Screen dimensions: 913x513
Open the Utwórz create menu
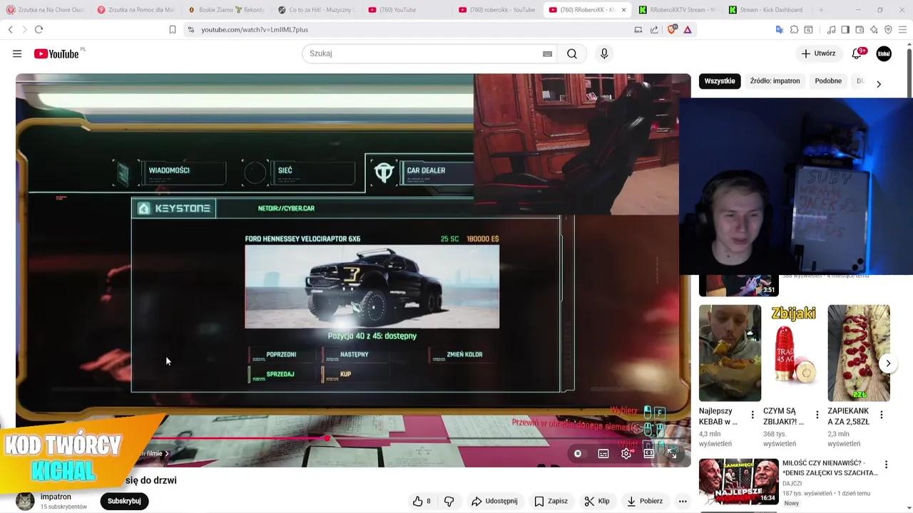(x=818, y=53)
